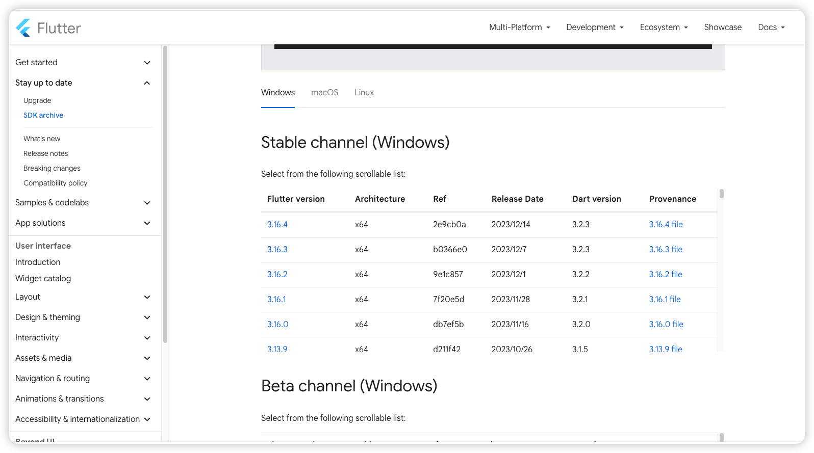Open the Widget catalog link
Image resolution: width=814 pixels, height=453 pixels.
point(43,278)
